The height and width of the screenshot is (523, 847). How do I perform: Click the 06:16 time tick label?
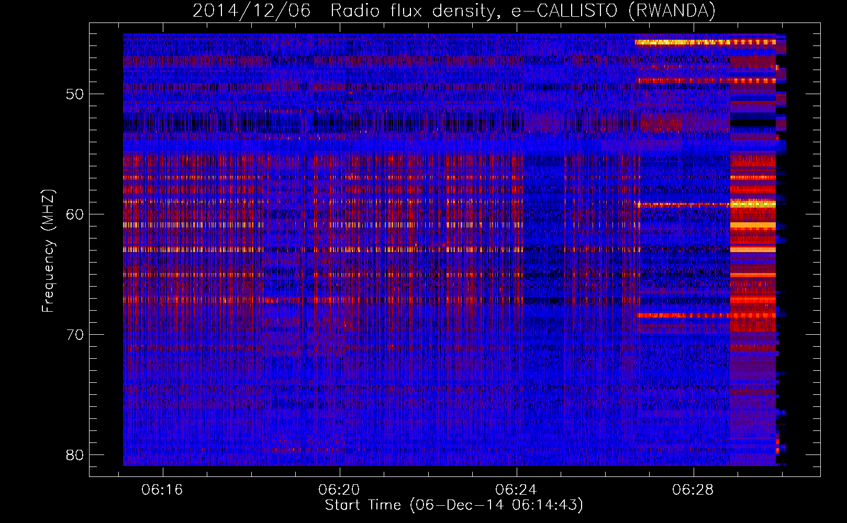162,490
